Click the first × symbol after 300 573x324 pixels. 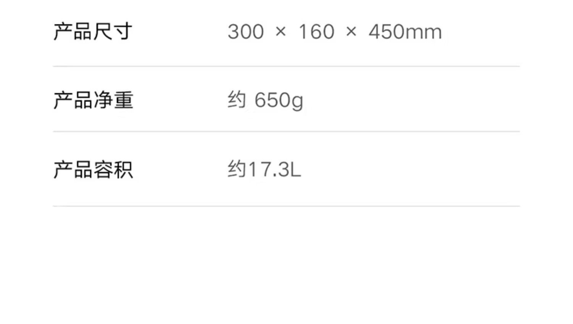[281, 32]
